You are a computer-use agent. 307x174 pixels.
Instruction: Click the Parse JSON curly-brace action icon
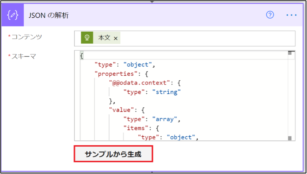tap(13, 15)
